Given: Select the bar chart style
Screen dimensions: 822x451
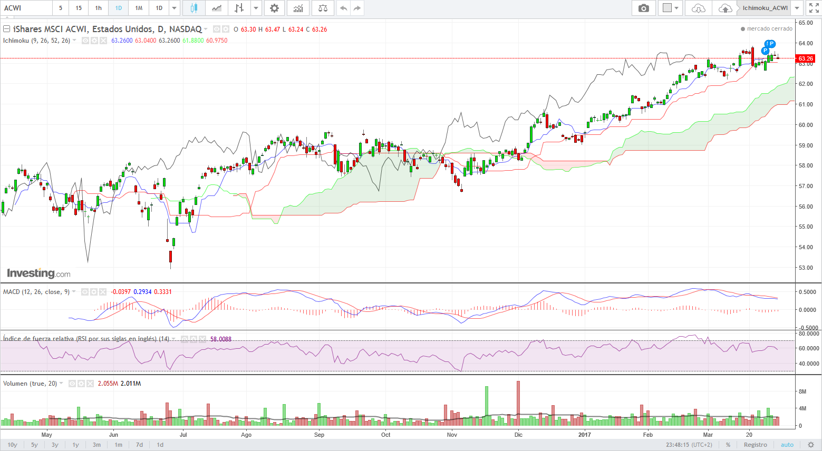Looking at the screenshot, I should pos(239,8).
